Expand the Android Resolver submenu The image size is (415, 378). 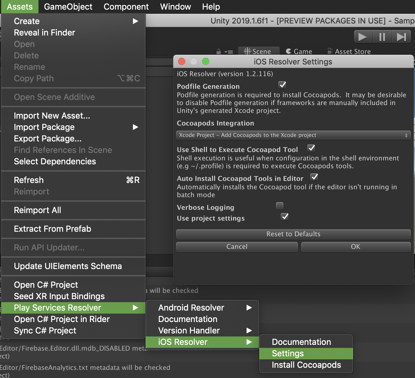coord(202,308)
